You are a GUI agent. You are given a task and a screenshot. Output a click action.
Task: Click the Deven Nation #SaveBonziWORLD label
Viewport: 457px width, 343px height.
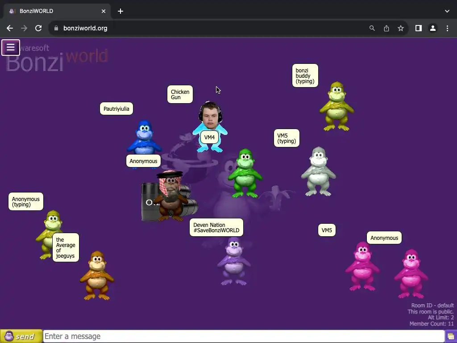pyautogui.click(x=216, y=227)
